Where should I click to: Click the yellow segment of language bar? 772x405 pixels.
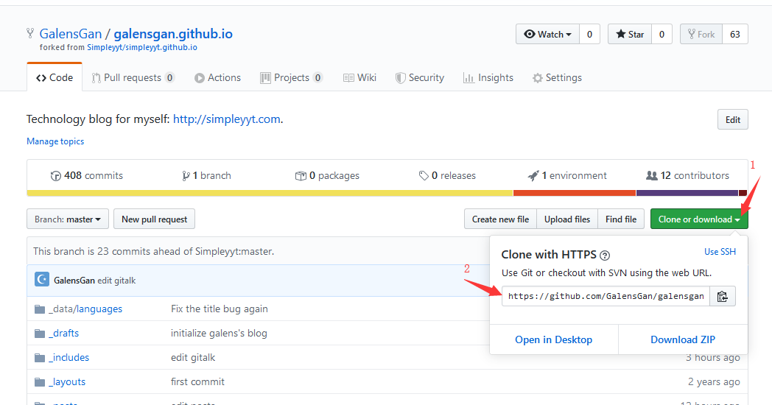[270, 193]
